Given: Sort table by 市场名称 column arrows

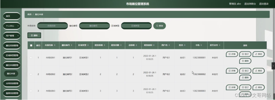Looking at the screenshot, I should click(55, 45).
